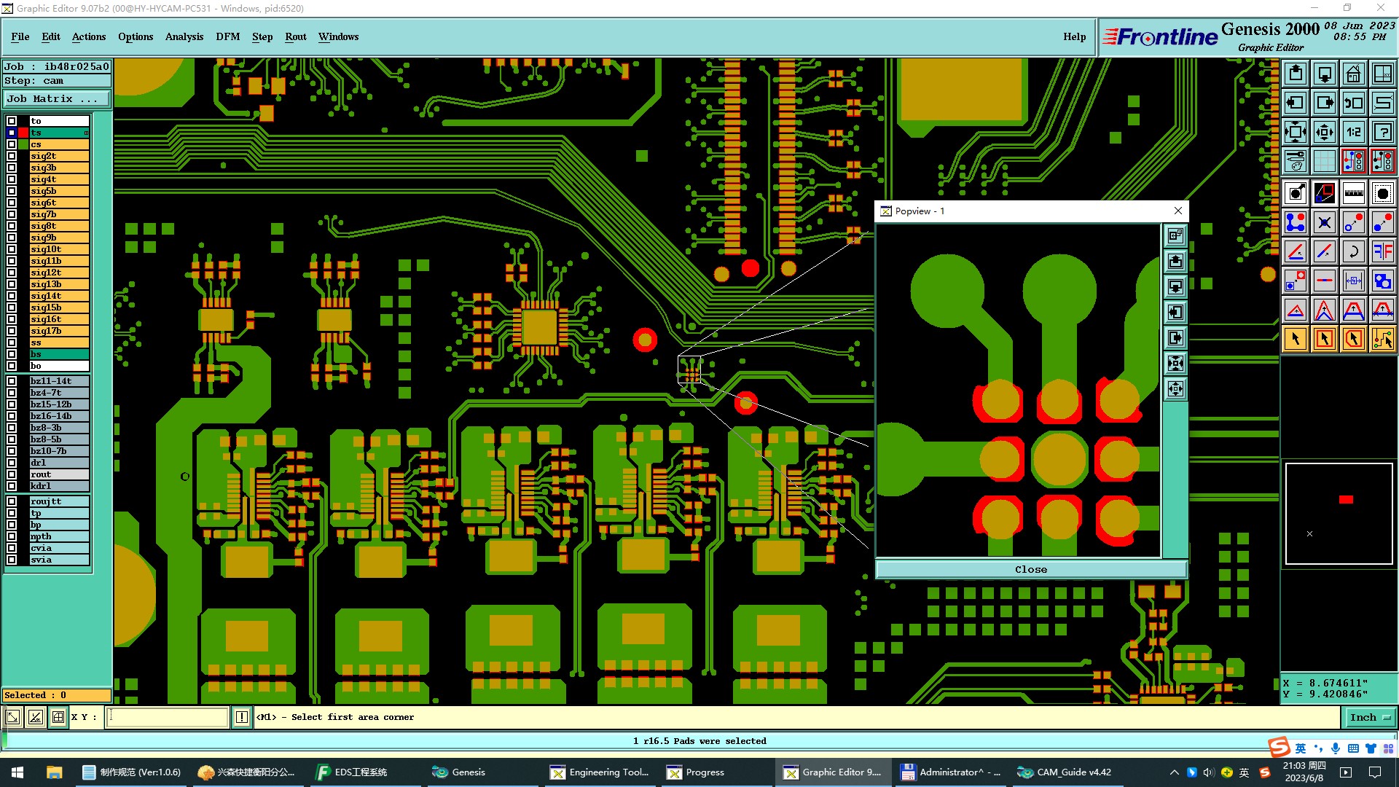Select the measure ruler tool
1399x787 pixels.
[x=1353, y=193]
